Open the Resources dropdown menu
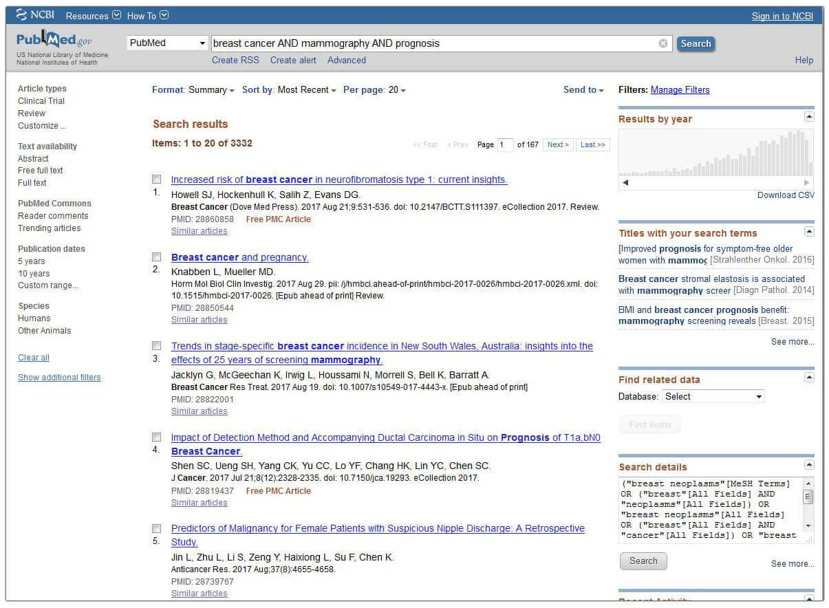 click(93, 15)
